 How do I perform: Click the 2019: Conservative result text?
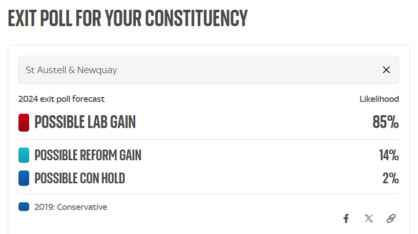[x=71, y=207]
